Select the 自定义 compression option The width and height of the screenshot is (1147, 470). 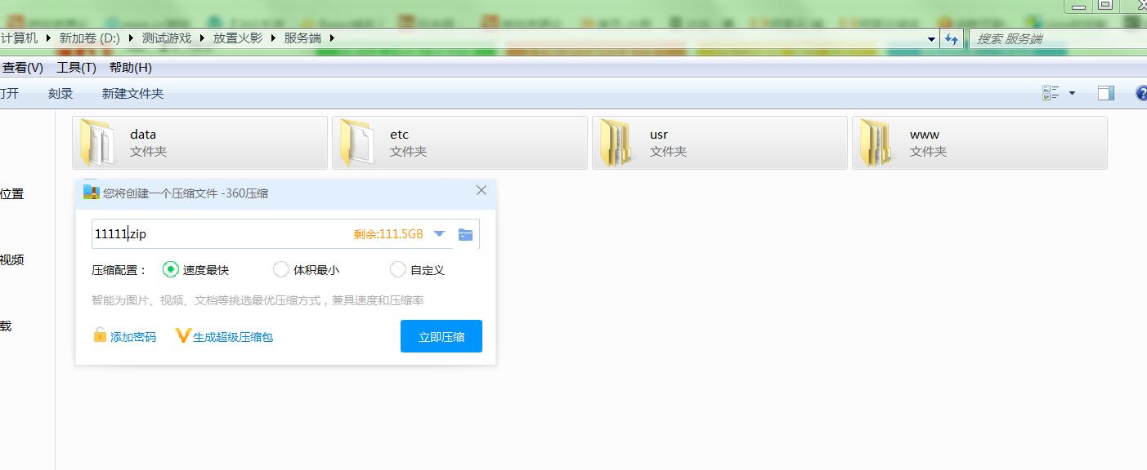(398, 269)
